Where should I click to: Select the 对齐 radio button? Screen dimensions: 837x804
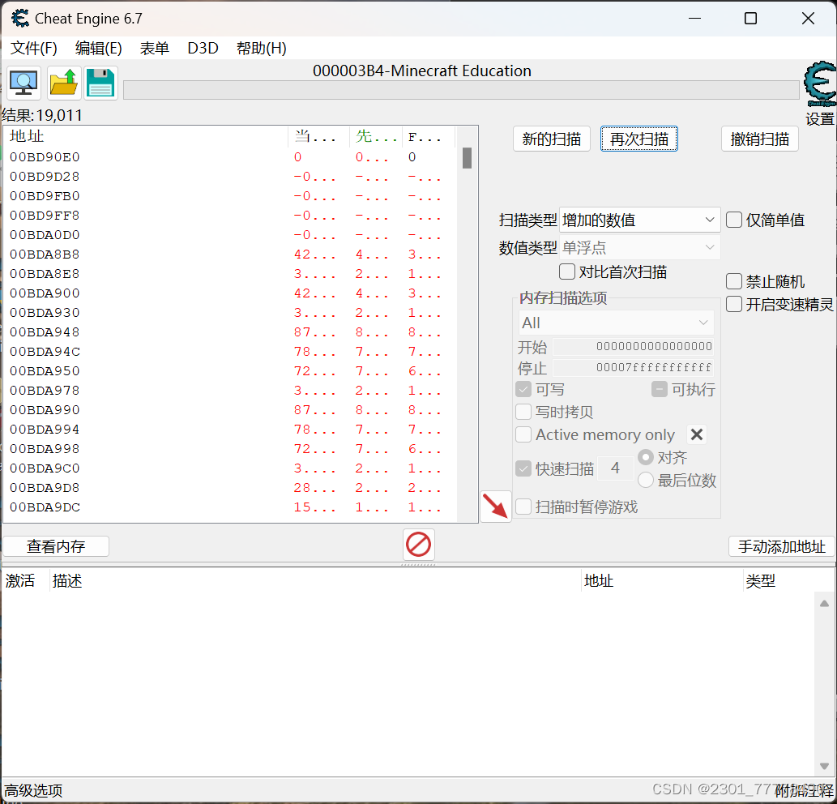646,457
